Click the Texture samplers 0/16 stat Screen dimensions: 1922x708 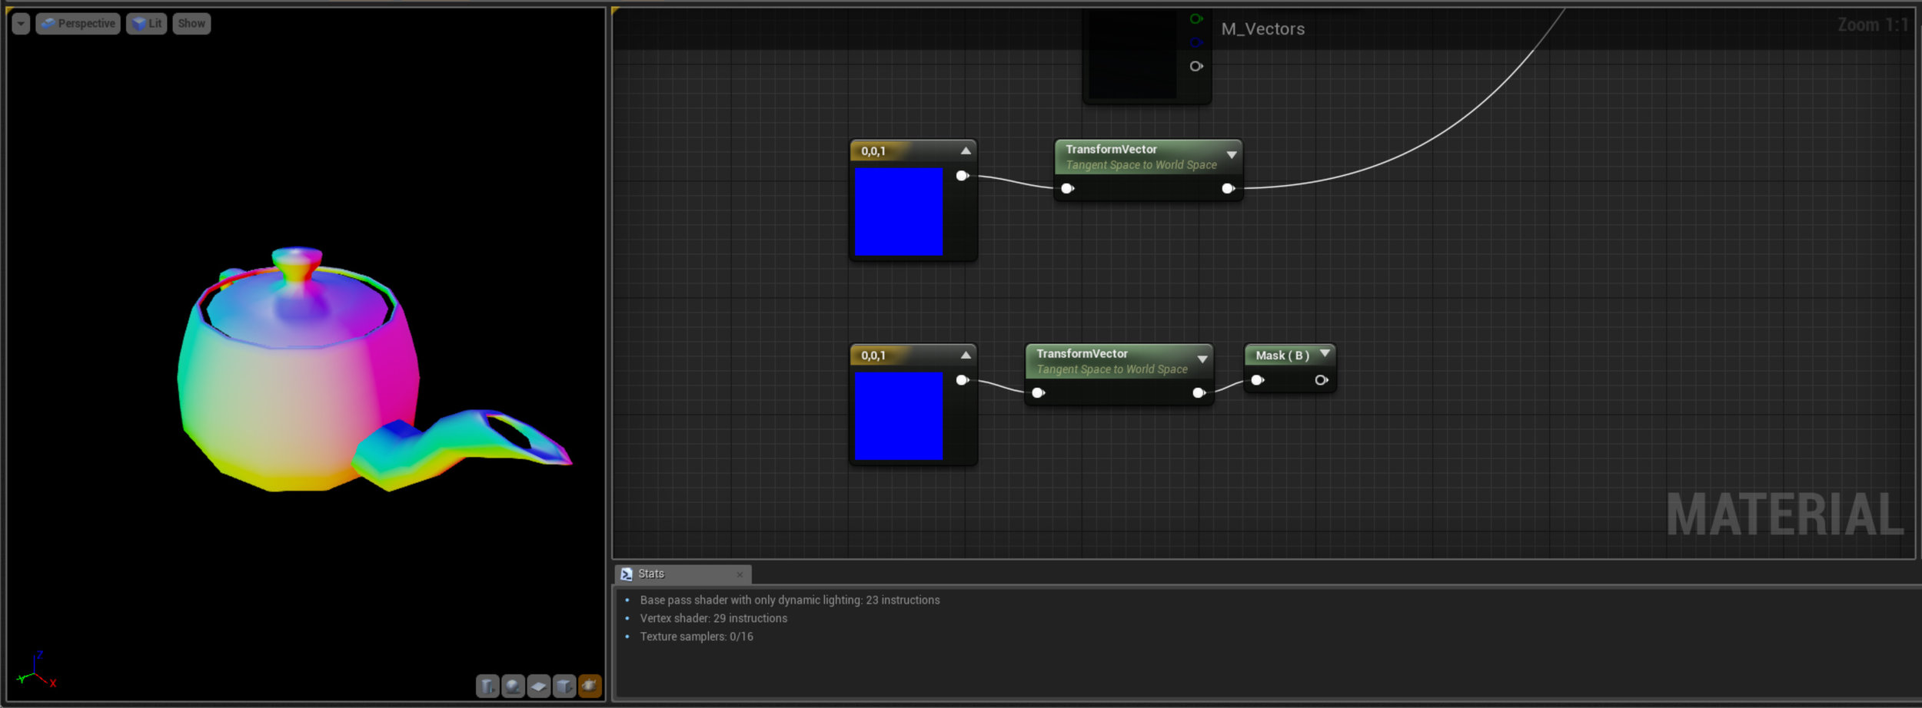click(x=697, y=637)
